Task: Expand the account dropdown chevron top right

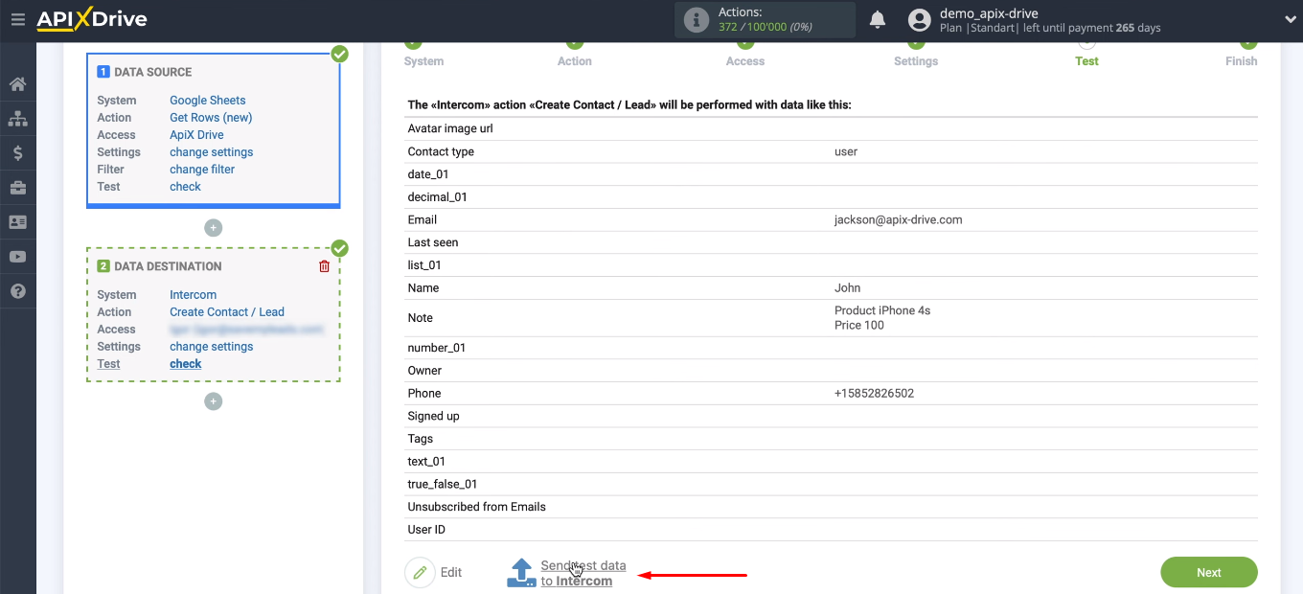Action: tap(1289, 19)
